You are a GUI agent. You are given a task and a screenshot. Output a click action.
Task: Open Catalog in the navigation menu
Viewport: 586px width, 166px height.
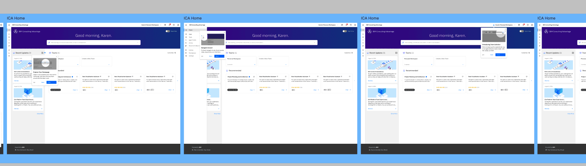pos(191,50)
